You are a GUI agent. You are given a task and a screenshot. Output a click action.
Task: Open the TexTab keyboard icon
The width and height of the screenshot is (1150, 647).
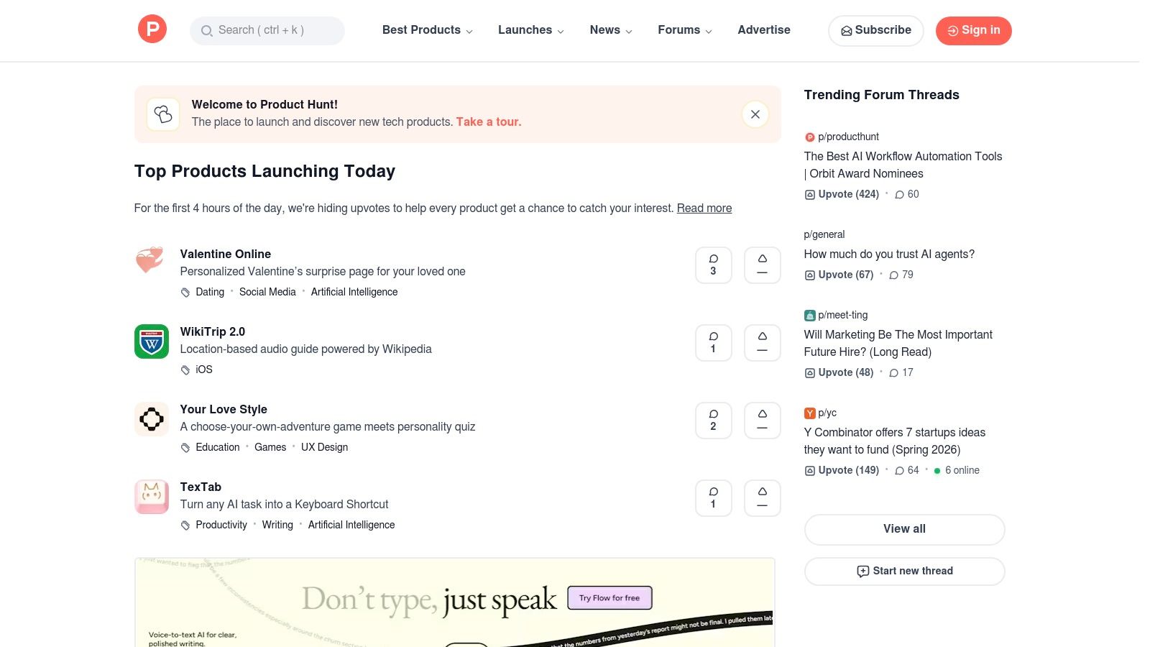151,497
